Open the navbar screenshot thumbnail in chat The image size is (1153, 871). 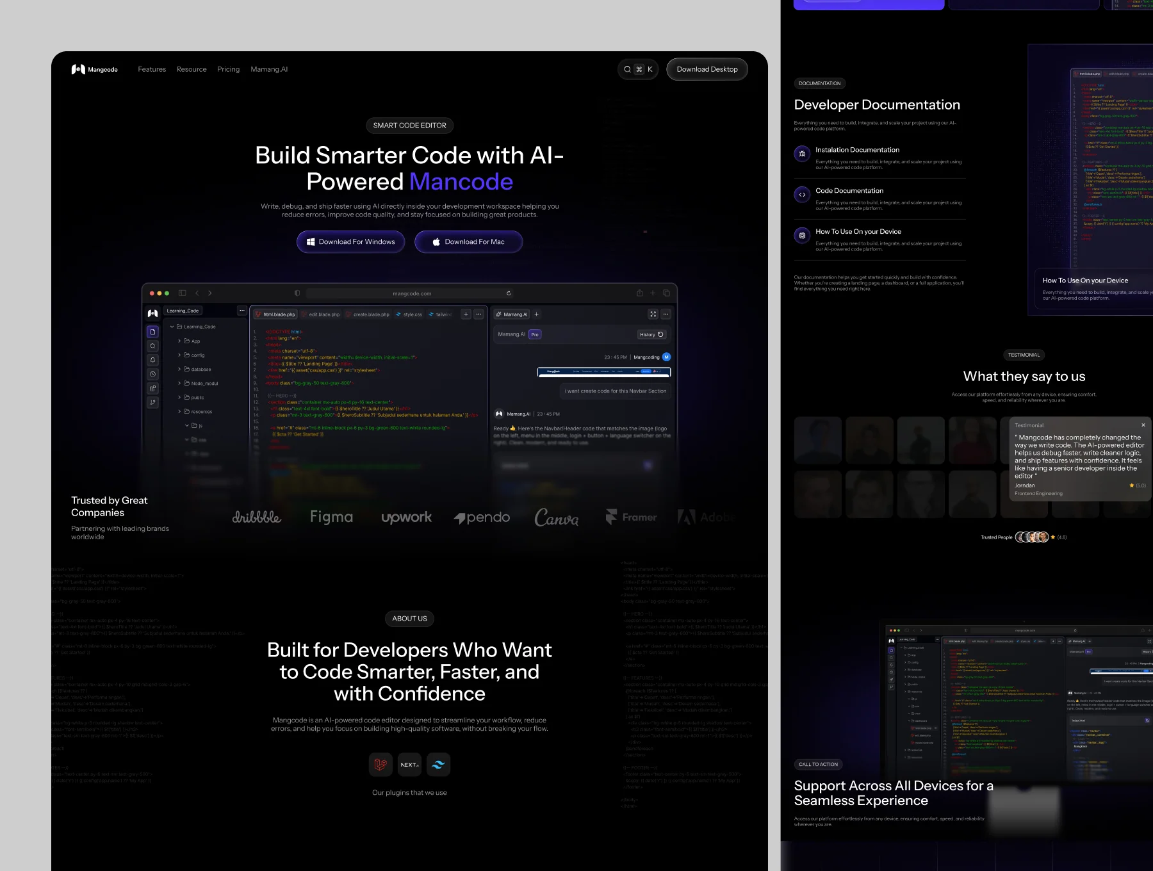coord(604,371)
